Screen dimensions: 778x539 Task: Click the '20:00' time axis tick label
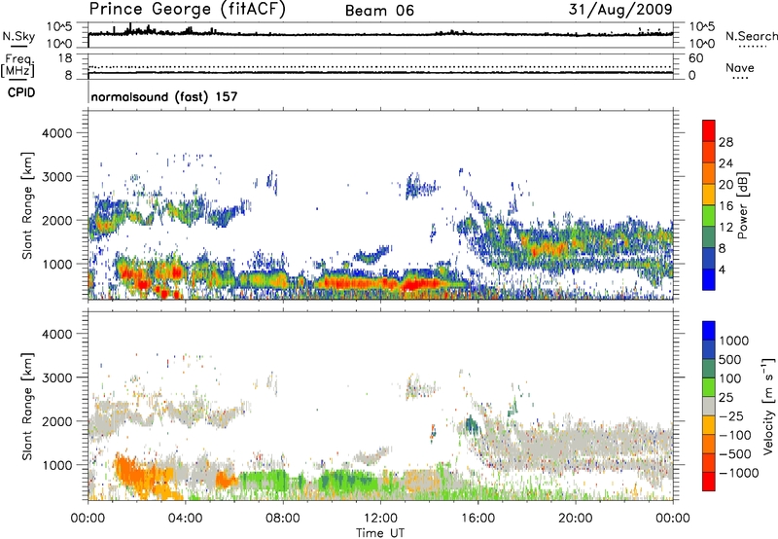coord(575,519)
